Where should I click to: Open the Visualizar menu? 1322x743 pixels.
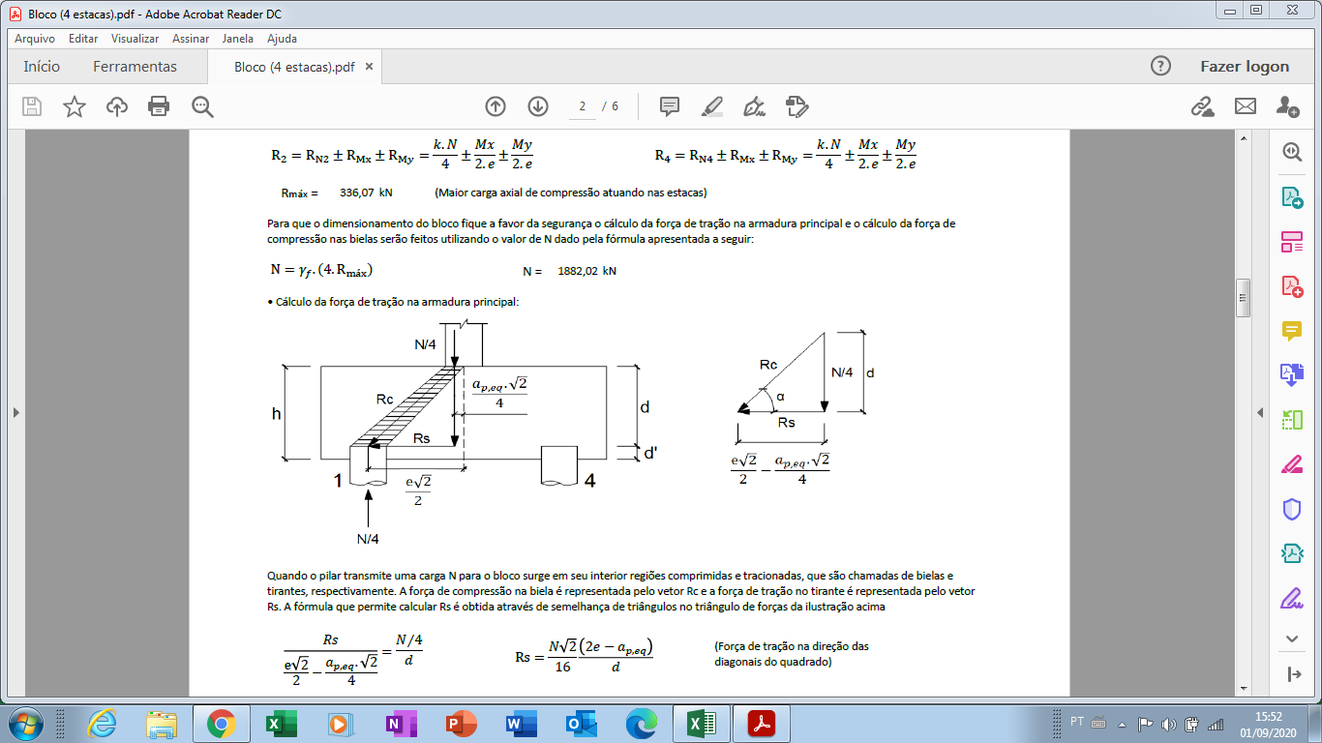coord(135,39)
